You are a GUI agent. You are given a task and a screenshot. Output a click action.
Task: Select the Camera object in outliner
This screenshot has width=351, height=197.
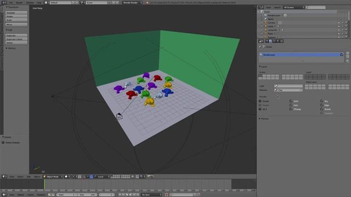point(271,23)
